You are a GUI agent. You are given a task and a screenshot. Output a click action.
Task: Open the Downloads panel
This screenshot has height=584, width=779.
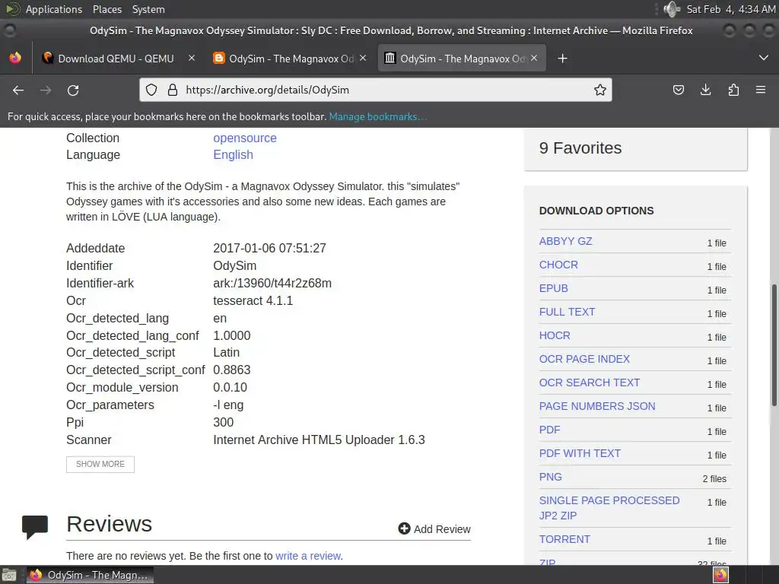click(x=705, y=90)
